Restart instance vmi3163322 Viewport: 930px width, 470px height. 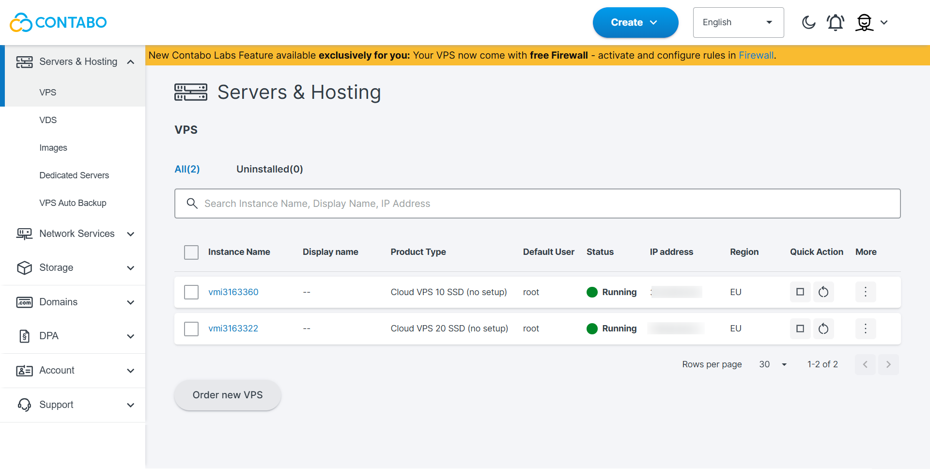pos(823,329)
